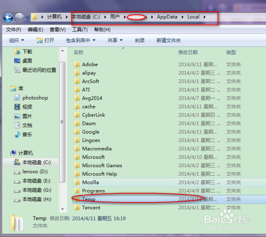Select Local in the address path
The height and width of the screenshot is (237, 266).
pos(193,17)
